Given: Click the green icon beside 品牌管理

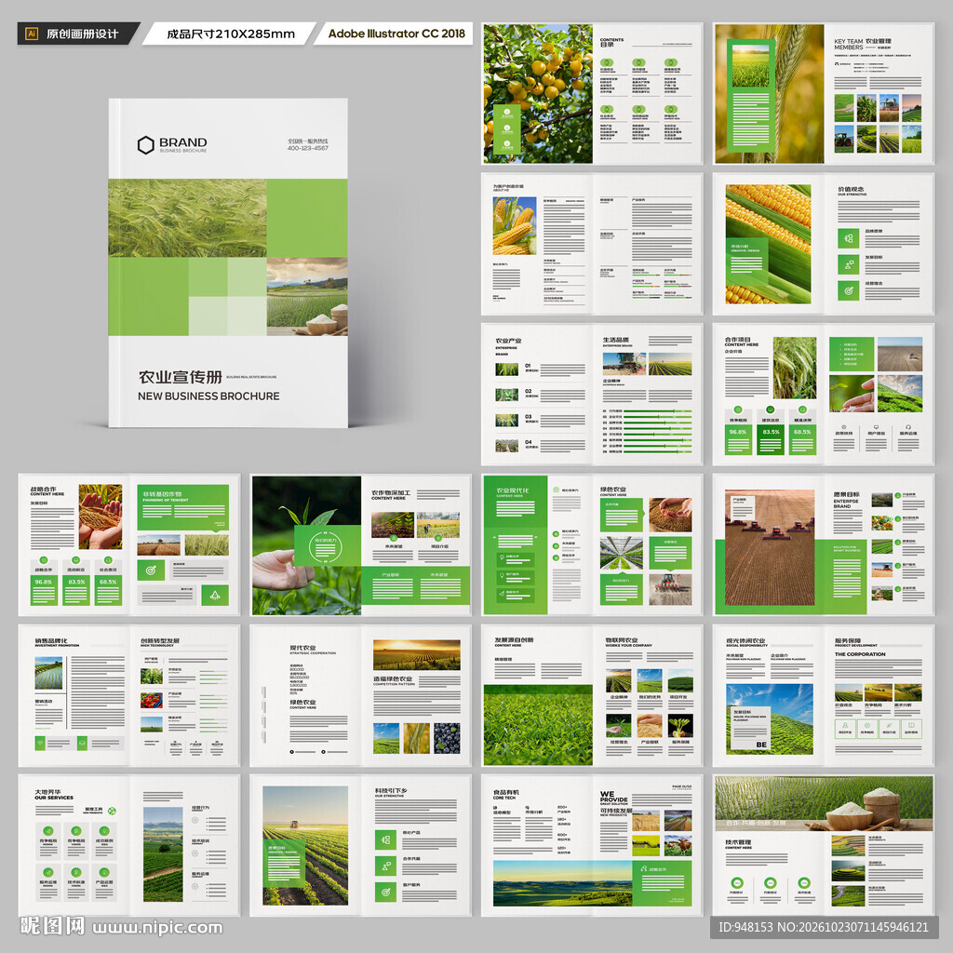Looking at the screenshot, I should pos(849,238).
